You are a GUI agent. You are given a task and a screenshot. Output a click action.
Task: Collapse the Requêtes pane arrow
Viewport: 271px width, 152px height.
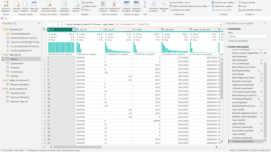click(39, 23)
